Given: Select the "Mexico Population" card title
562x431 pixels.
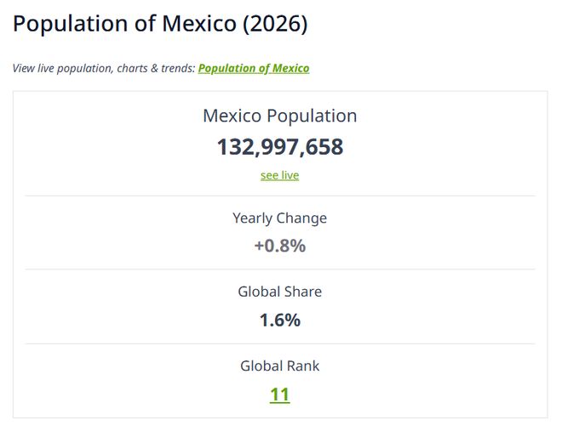Looking at the screenshot, I should click(x=279, y=116).
